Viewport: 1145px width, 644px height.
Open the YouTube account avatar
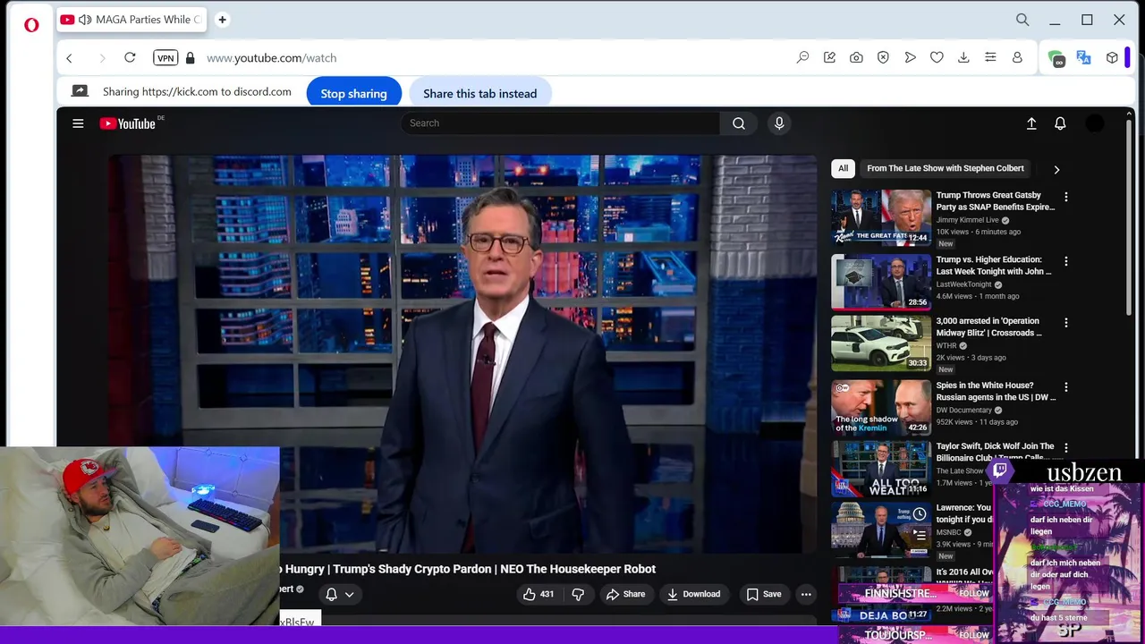pyautogui.click(x=1095, y=123)
